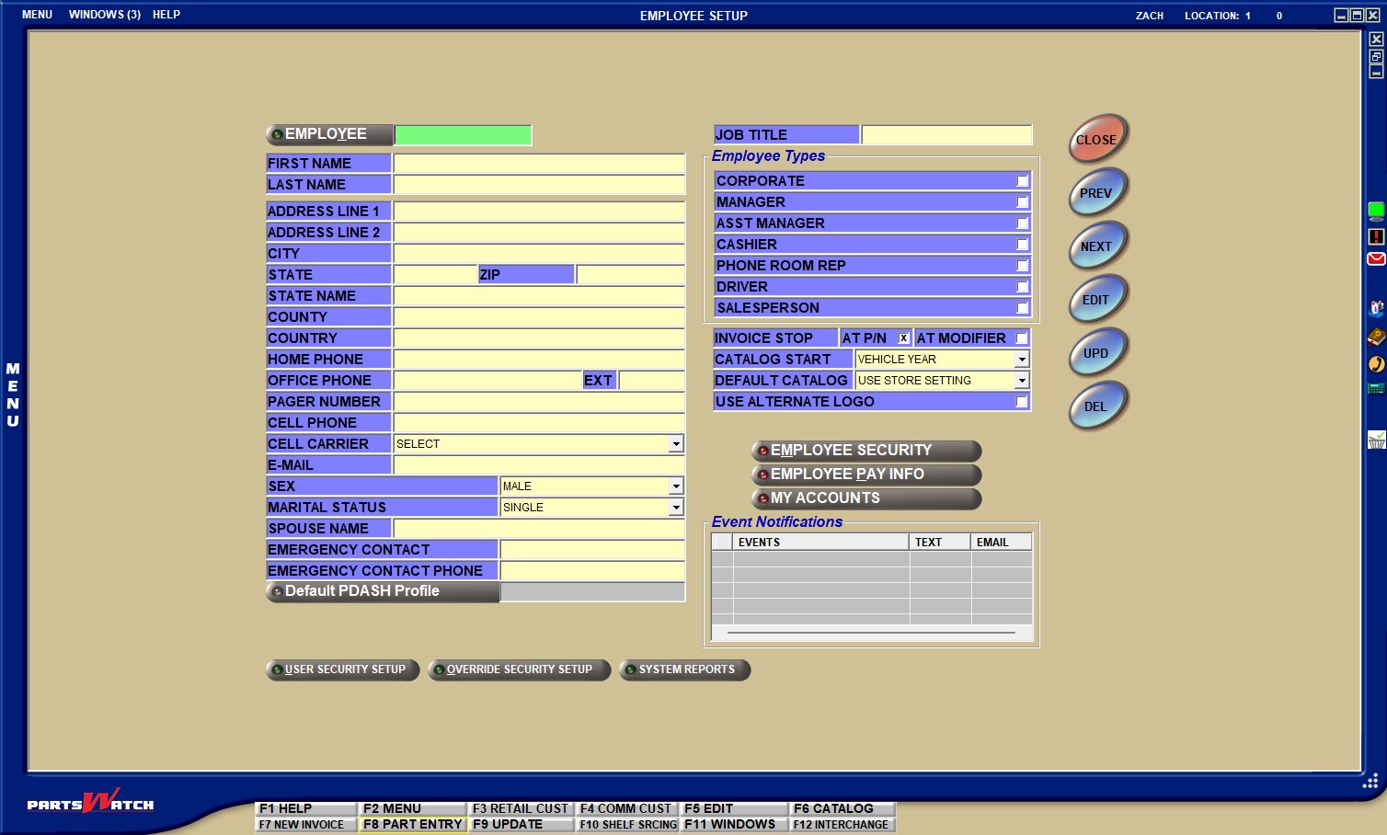The height and width of the screenshot is (835, 1387).
Task: Click the shopping basket checkmark icon
Action: click(1376, 440)
